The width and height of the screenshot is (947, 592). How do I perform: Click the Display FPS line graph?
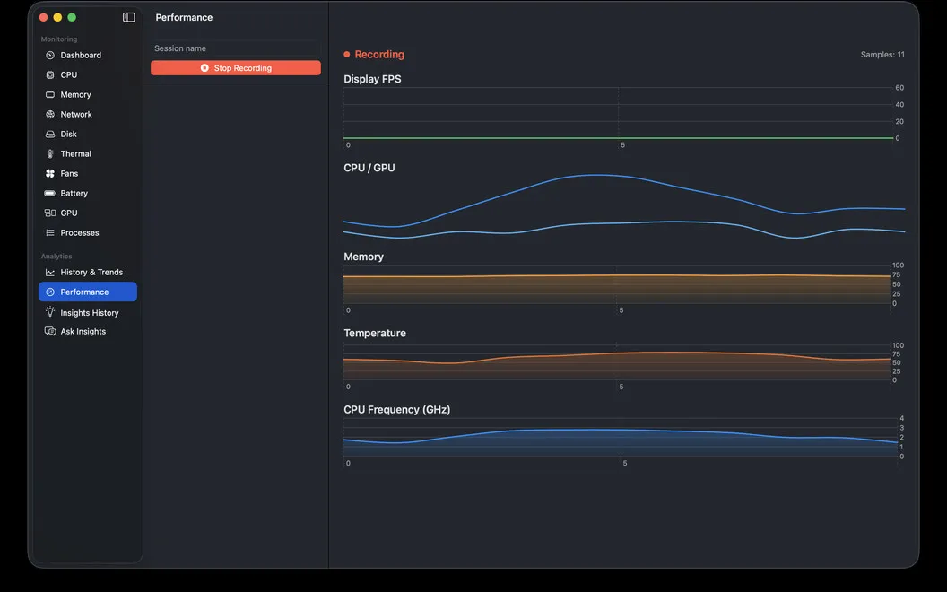tap(618, 113)
